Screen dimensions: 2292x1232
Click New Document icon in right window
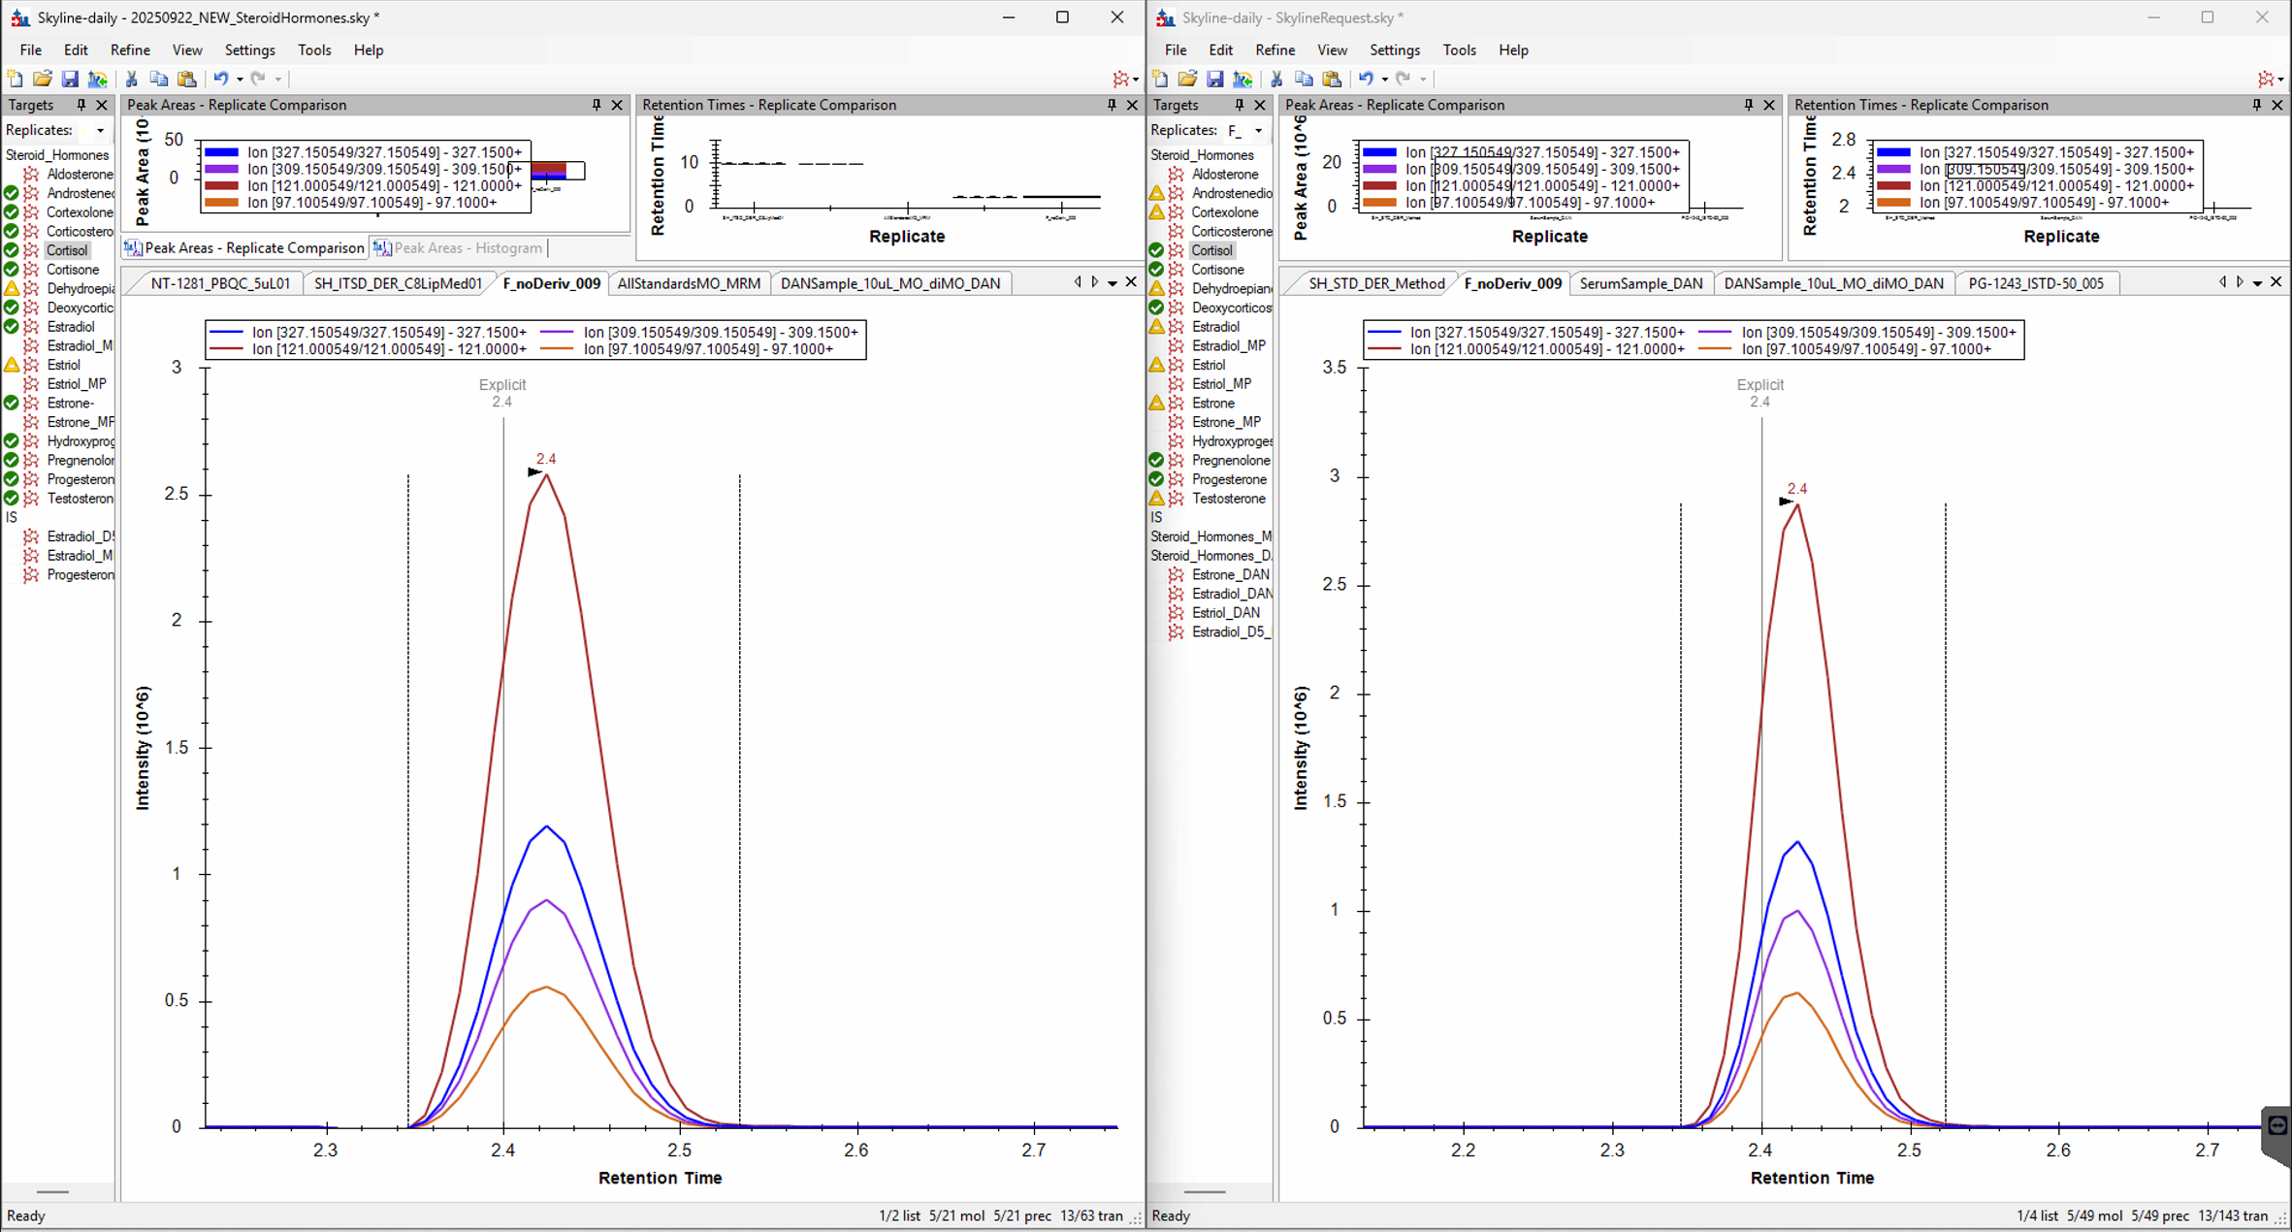pyautogui.click(x=1160, y=79)
